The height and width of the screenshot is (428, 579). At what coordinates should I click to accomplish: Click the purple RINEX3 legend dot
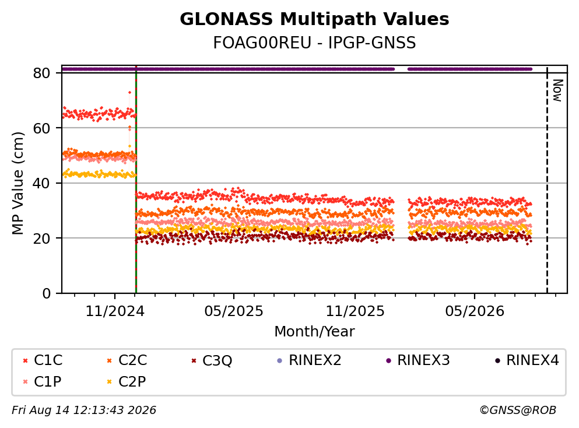tap(388, 360)
